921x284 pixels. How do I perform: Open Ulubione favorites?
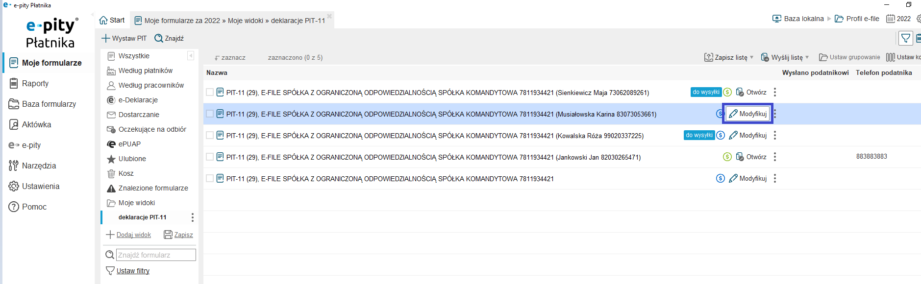(126, 159)
